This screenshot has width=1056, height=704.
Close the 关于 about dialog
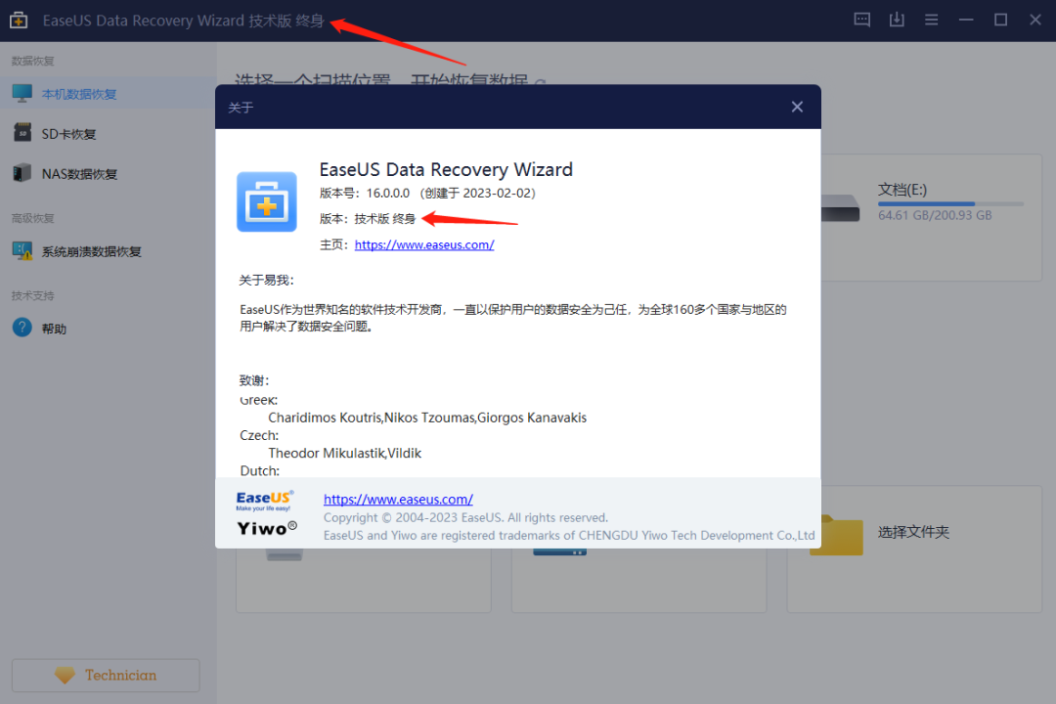[797, 107]
